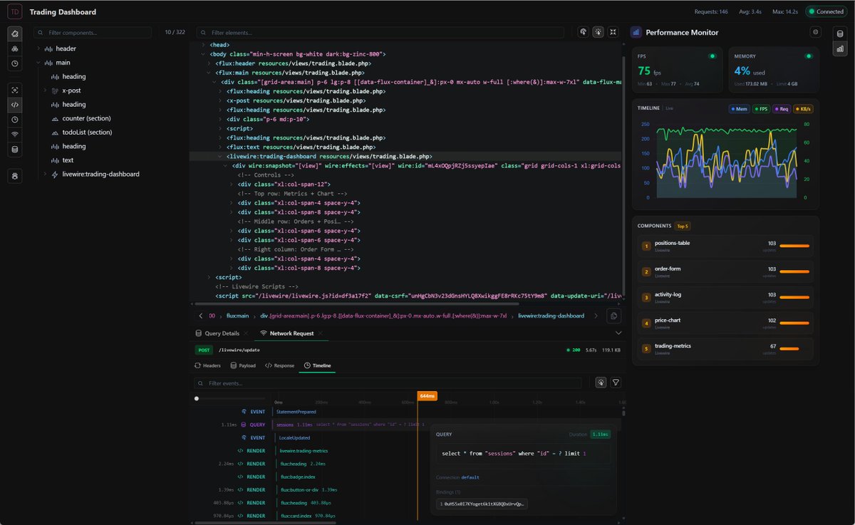Viewport: 855px width, 525px height.
Task: Collapse the body element in code
Action: pos(203,54)
